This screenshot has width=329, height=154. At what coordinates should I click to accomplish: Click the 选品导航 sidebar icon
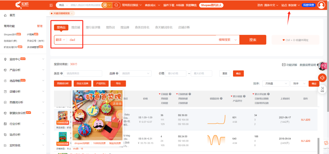tap(5, 81)
